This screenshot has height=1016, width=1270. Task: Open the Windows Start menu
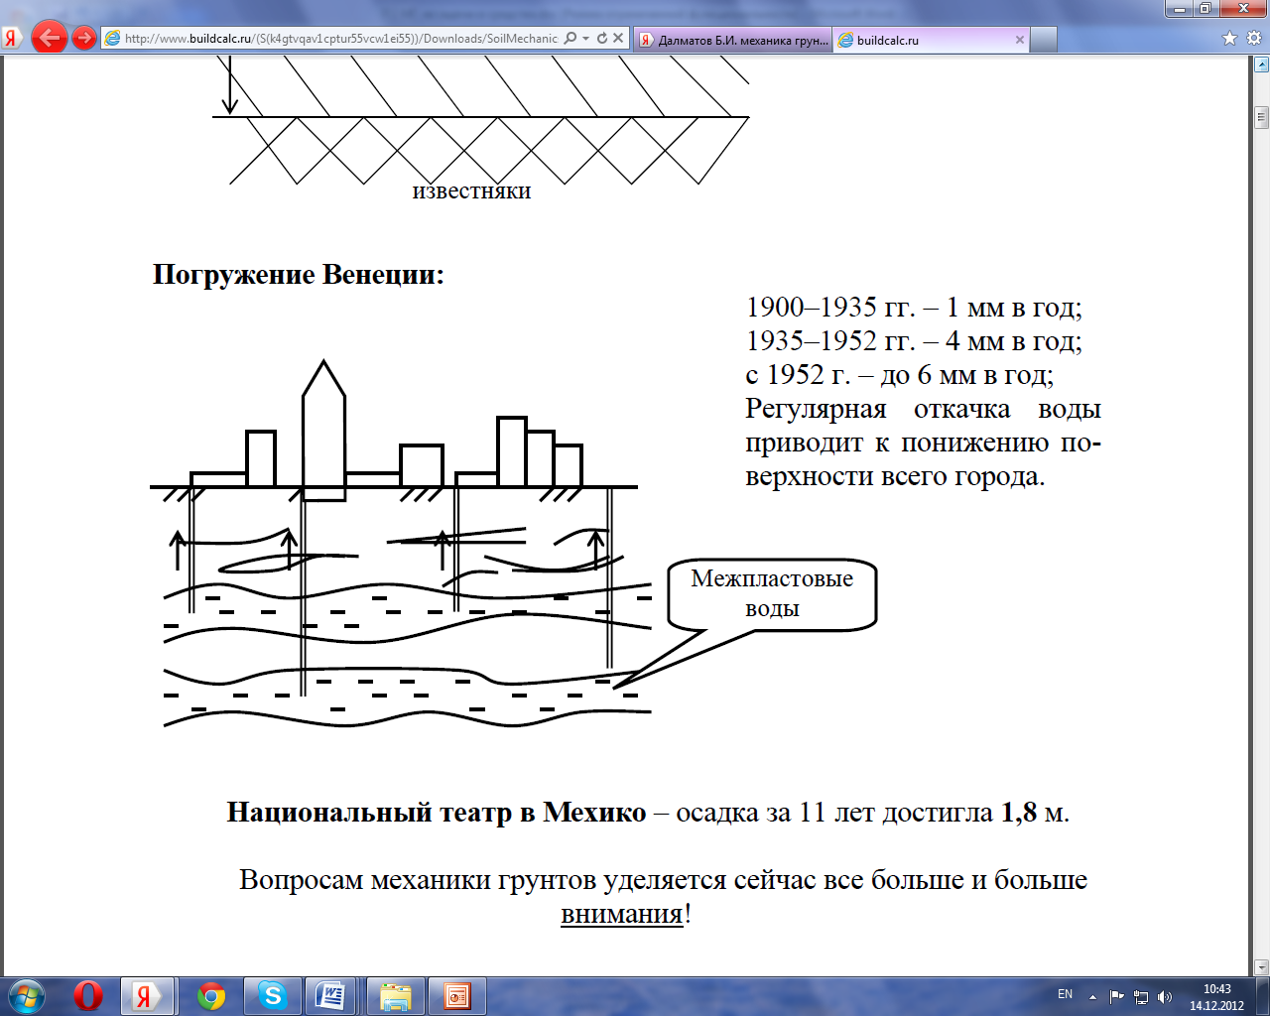[26, 995]
